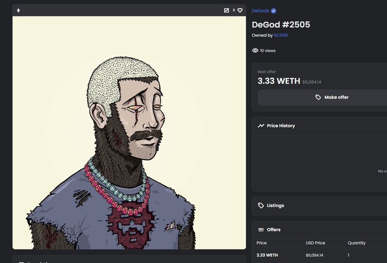Screen dimensions: 387x263
Task: Click the Price column header in Offers
Action: tap(261, 243)
